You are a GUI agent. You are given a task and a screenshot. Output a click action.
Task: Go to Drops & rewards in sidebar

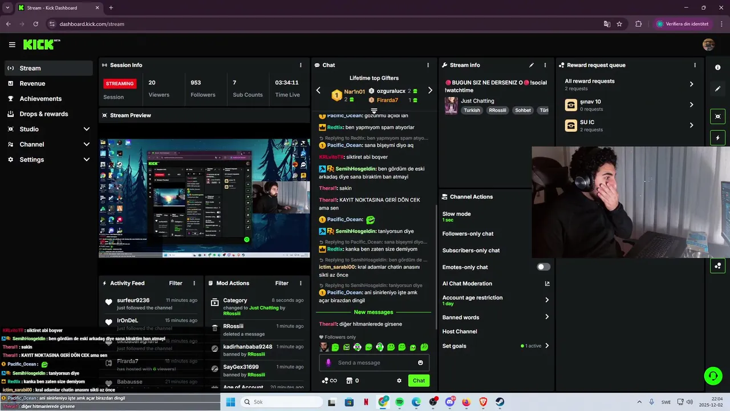tap(48, 114)
